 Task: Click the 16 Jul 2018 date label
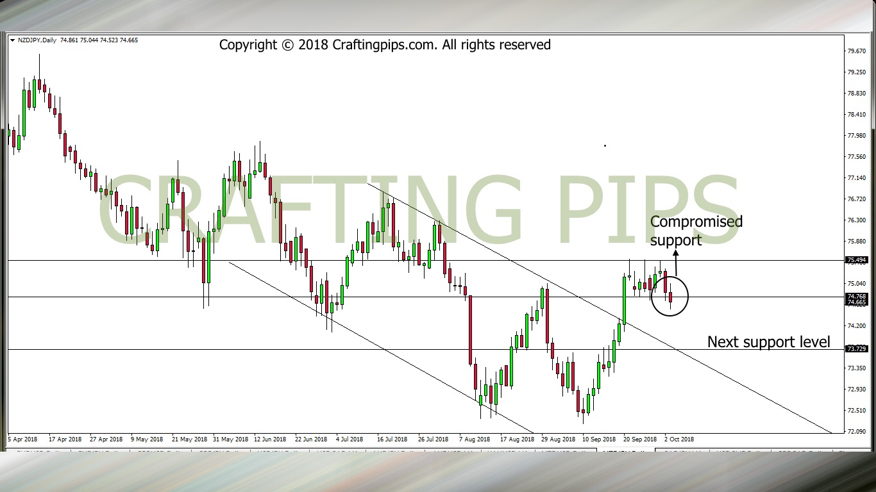click(x=392, y=439)
